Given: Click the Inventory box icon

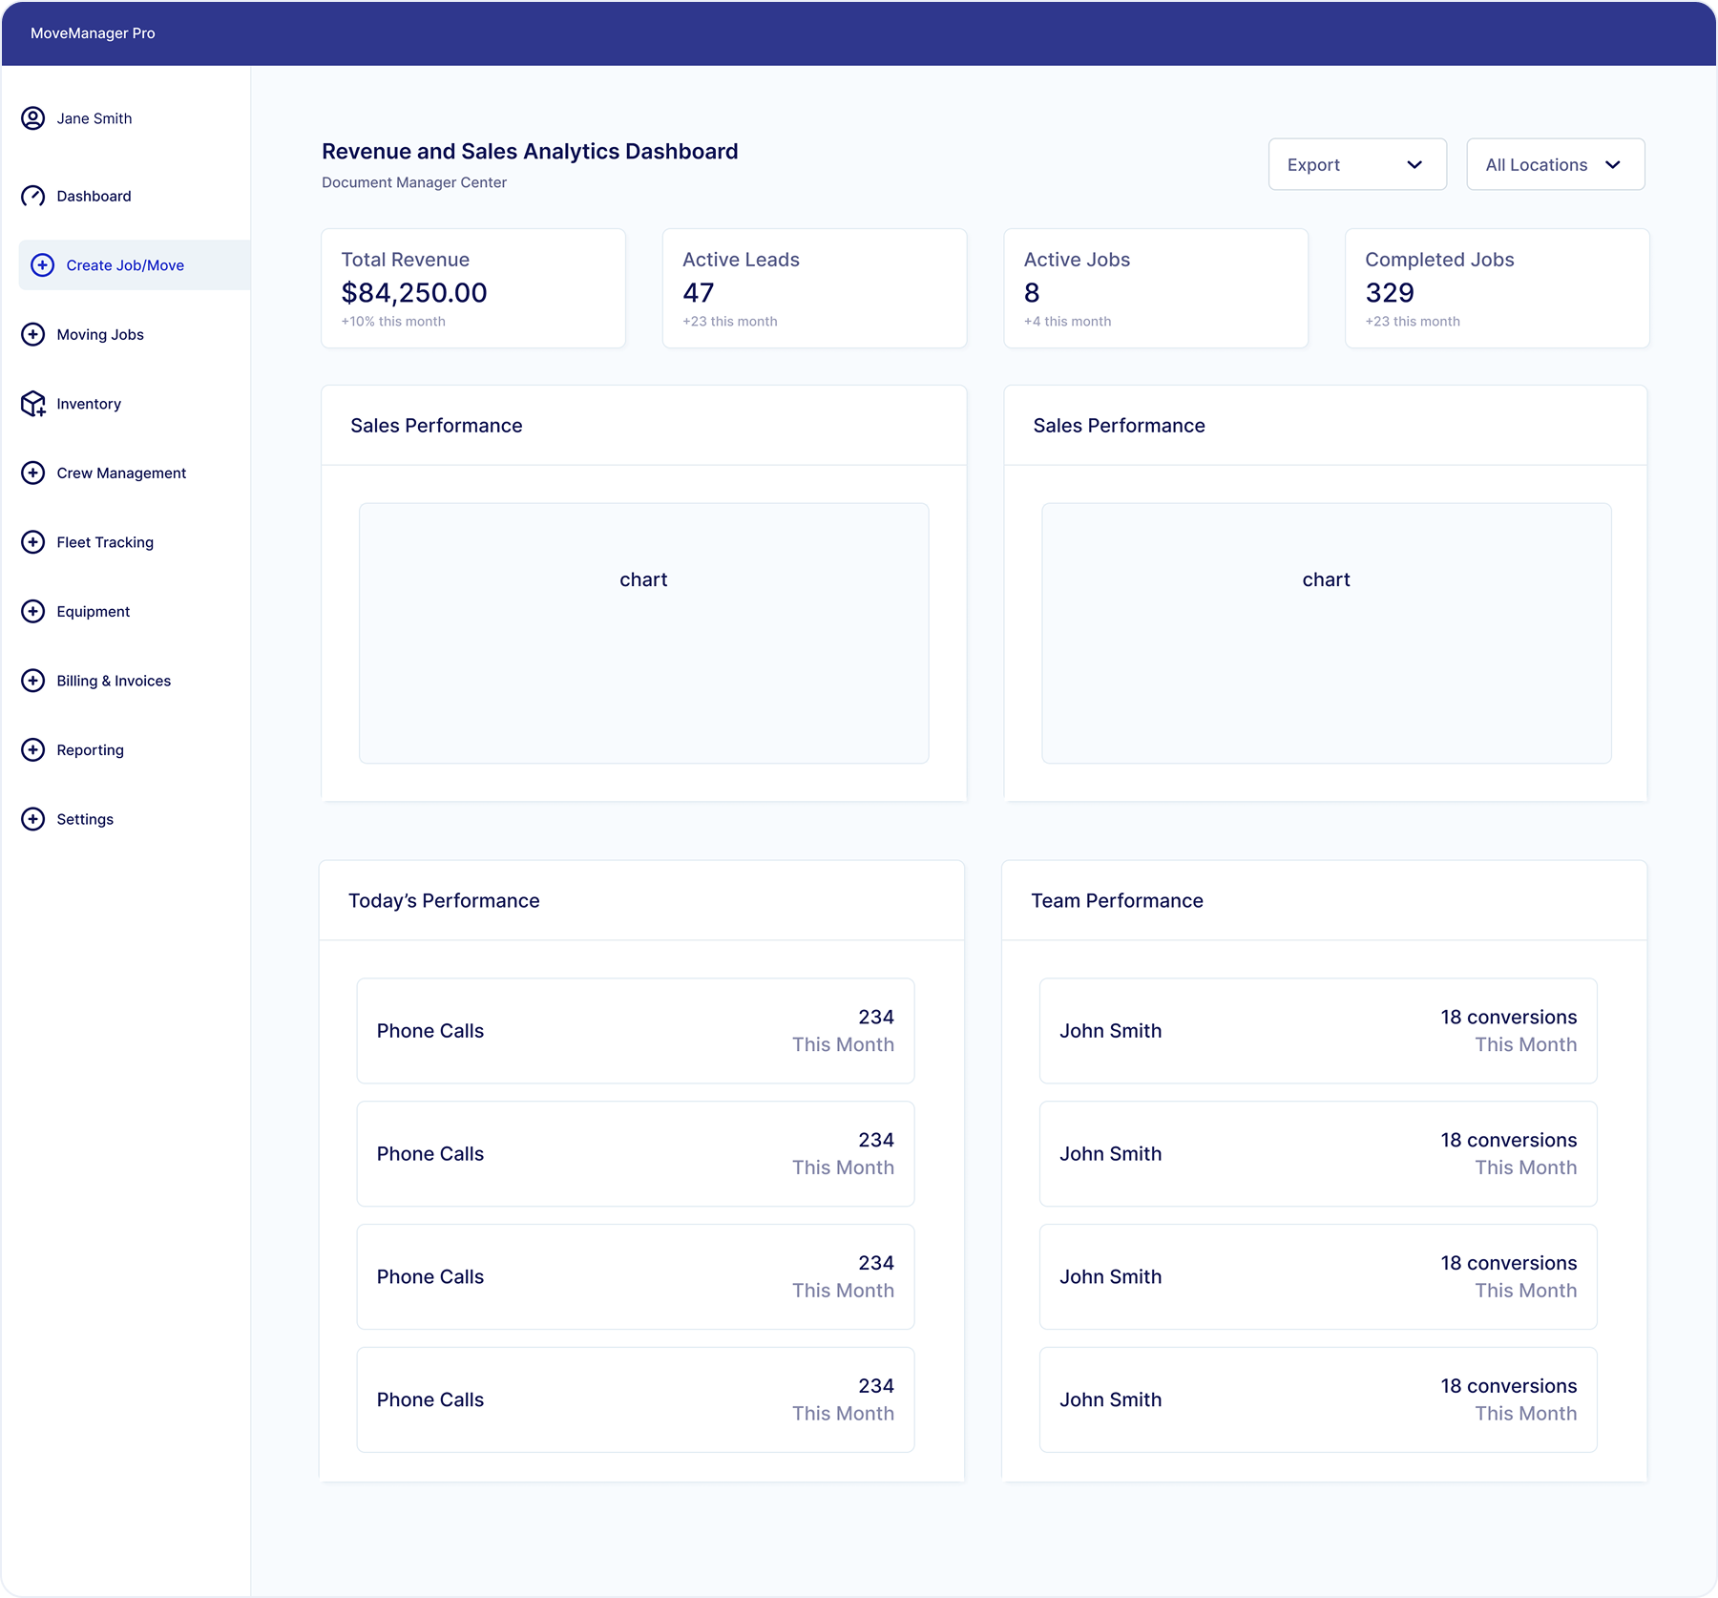Looking at the screenshot, I should click(x=32, y=404).
